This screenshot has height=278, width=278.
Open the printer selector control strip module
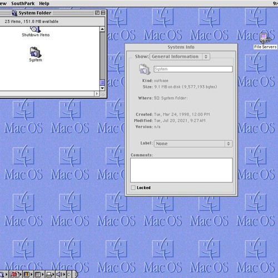pyautogui.click(x=50, y=274)
